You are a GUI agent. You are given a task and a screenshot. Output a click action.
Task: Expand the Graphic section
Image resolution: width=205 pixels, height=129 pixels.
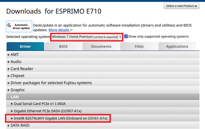[103, 90]
